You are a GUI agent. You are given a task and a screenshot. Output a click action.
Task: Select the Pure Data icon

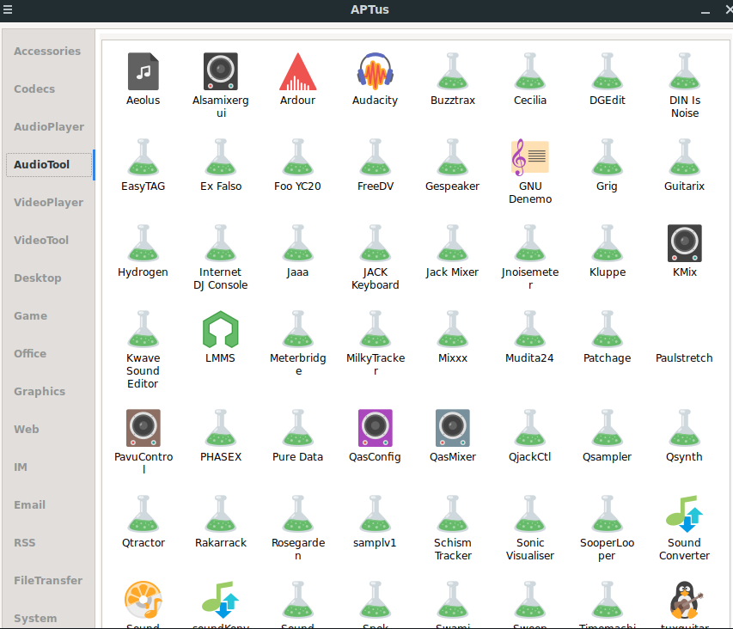pyautogui.click(x=298, y=428)
